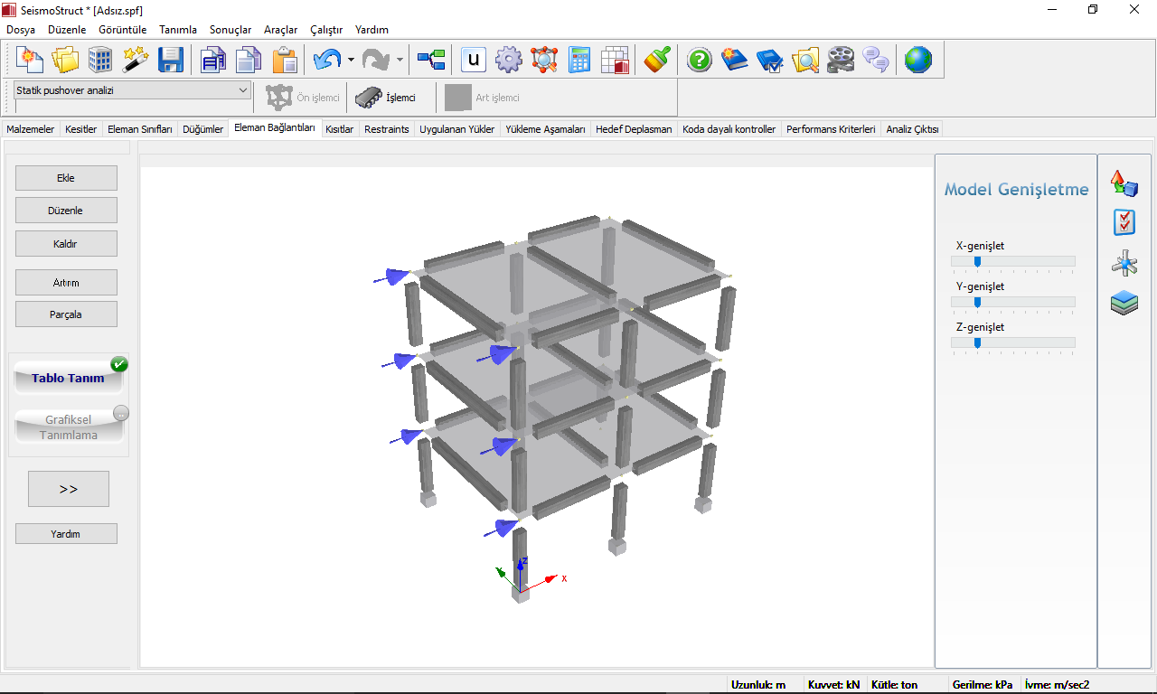Click the globe icon in the toolbar
This screenshot has width=1157, height=694.
(917, 61)
